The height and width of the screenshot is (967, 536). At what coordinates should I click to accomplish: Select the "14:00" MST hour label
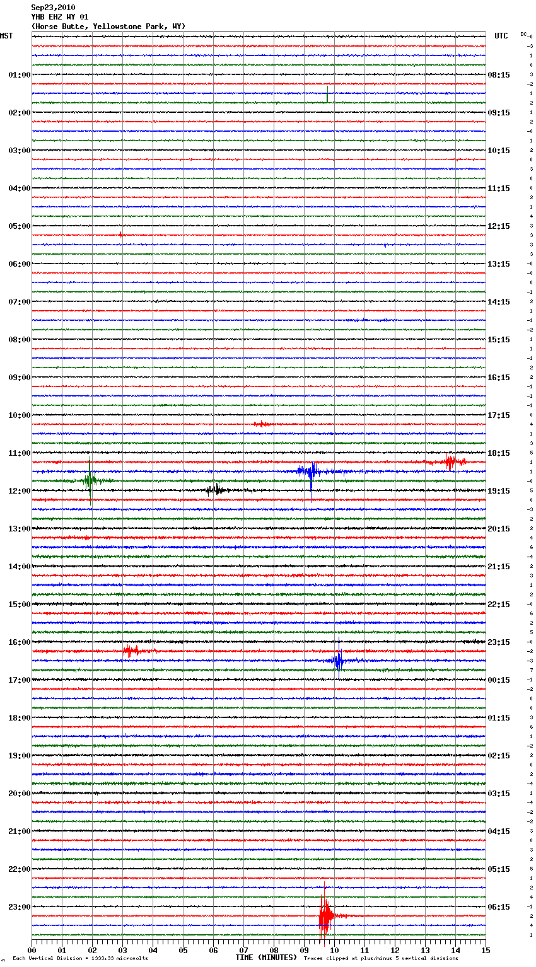[x=20, y=567]
